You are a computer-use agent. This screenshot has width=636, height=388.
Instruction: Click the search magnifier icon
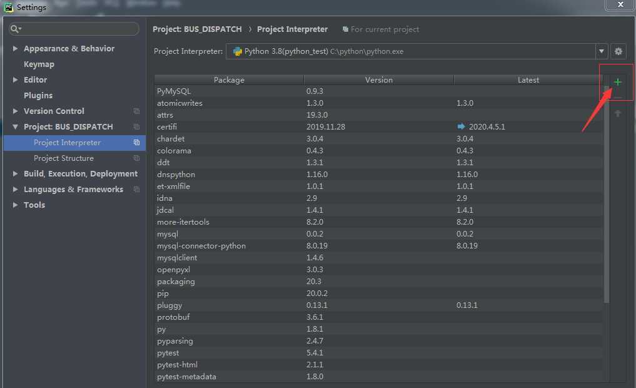pos(16,29)
